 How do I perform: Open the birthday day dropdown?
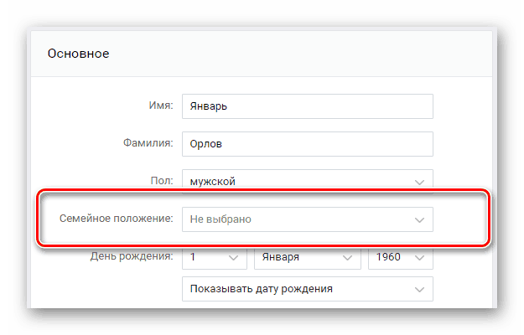[x=214, y=259]
